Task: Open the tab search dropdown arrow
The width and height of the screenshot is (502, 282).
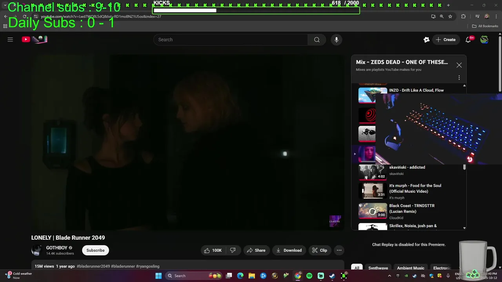Action: click(5, 5)
